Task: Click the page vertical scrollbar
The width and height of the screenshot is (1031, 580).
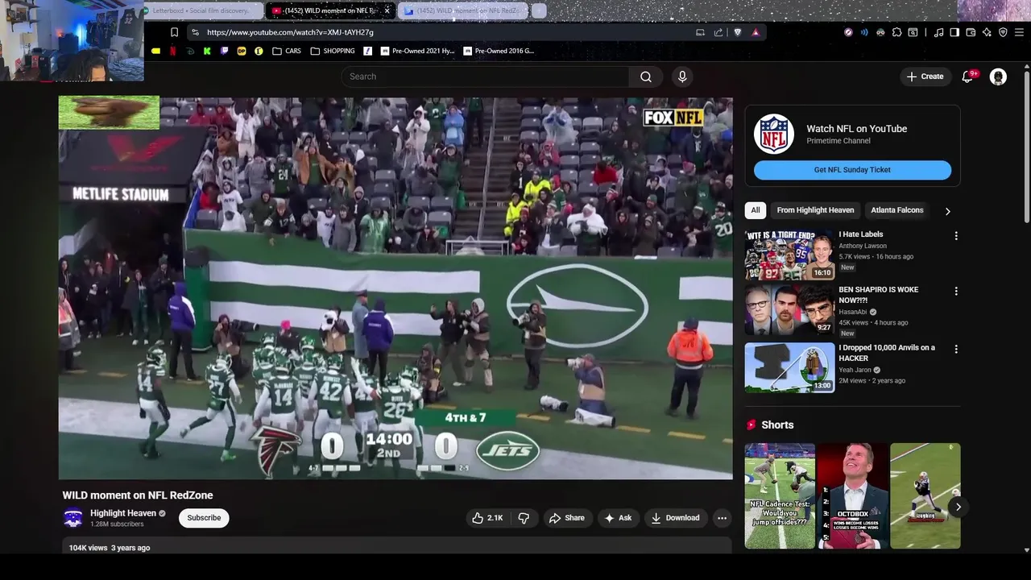Action: coord(1027,145)
